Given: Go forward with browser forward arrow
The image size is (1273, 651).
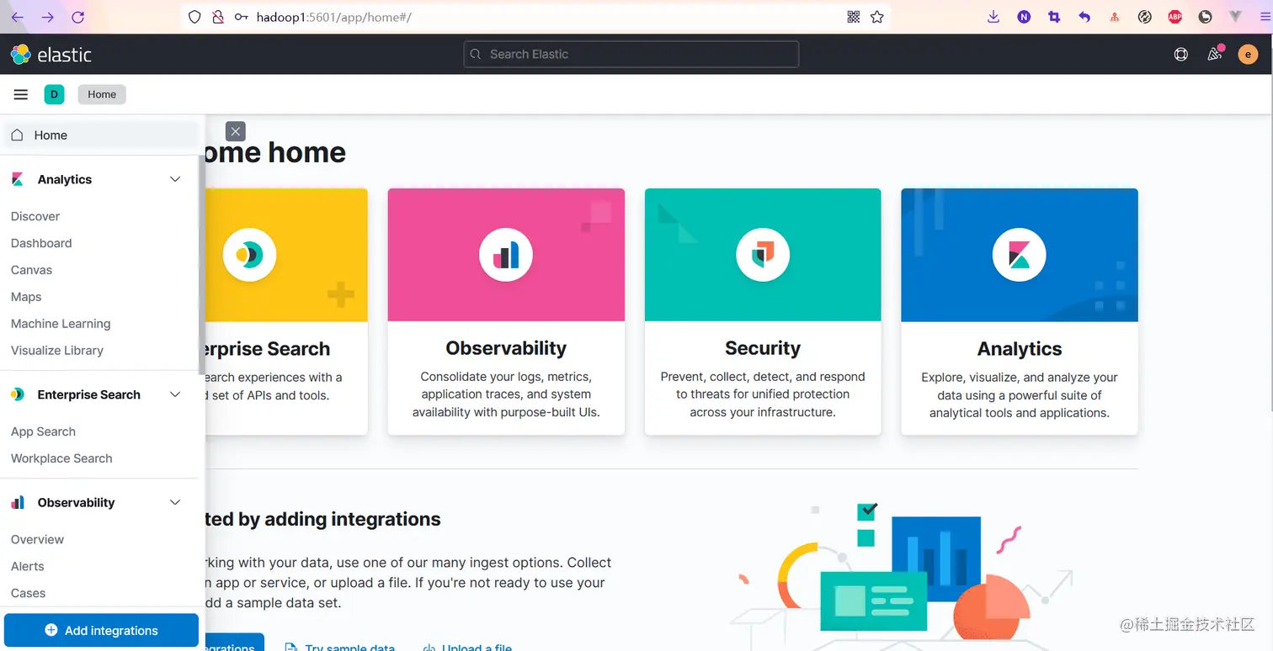Looking at the screenshot, I should [x=47, y=17].
